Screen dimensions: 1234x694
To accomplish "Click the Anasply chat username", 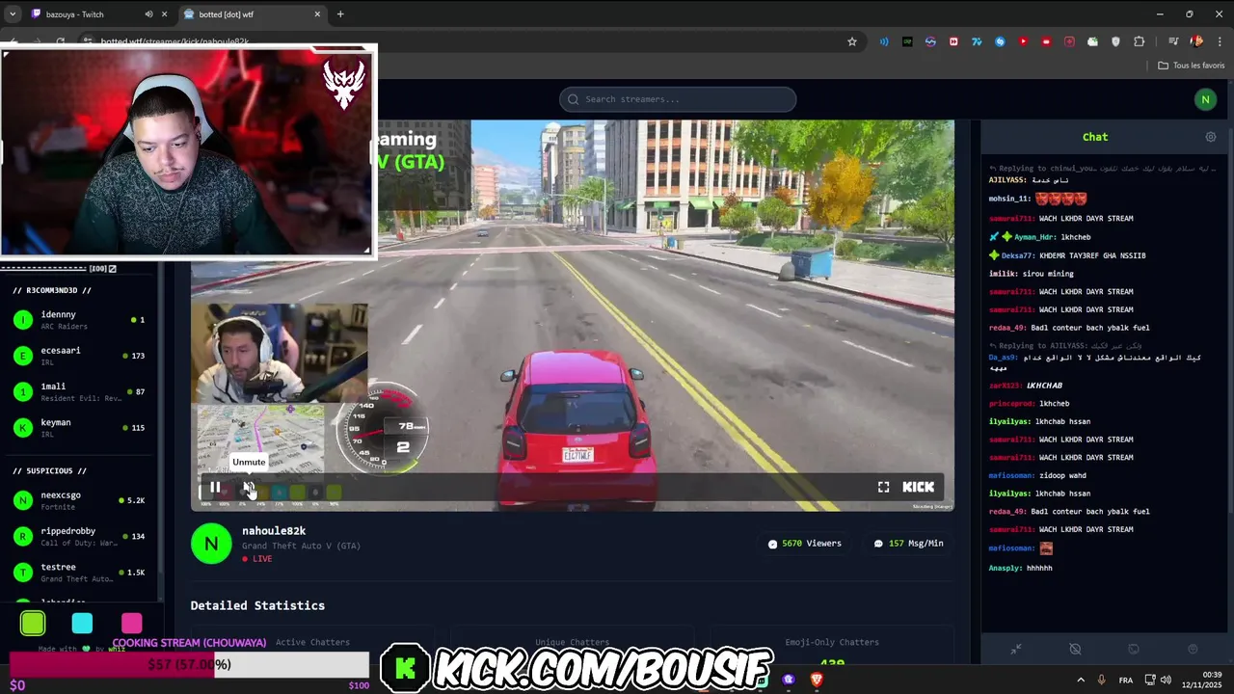I will pyautogui.click(x=1005, y=568).
